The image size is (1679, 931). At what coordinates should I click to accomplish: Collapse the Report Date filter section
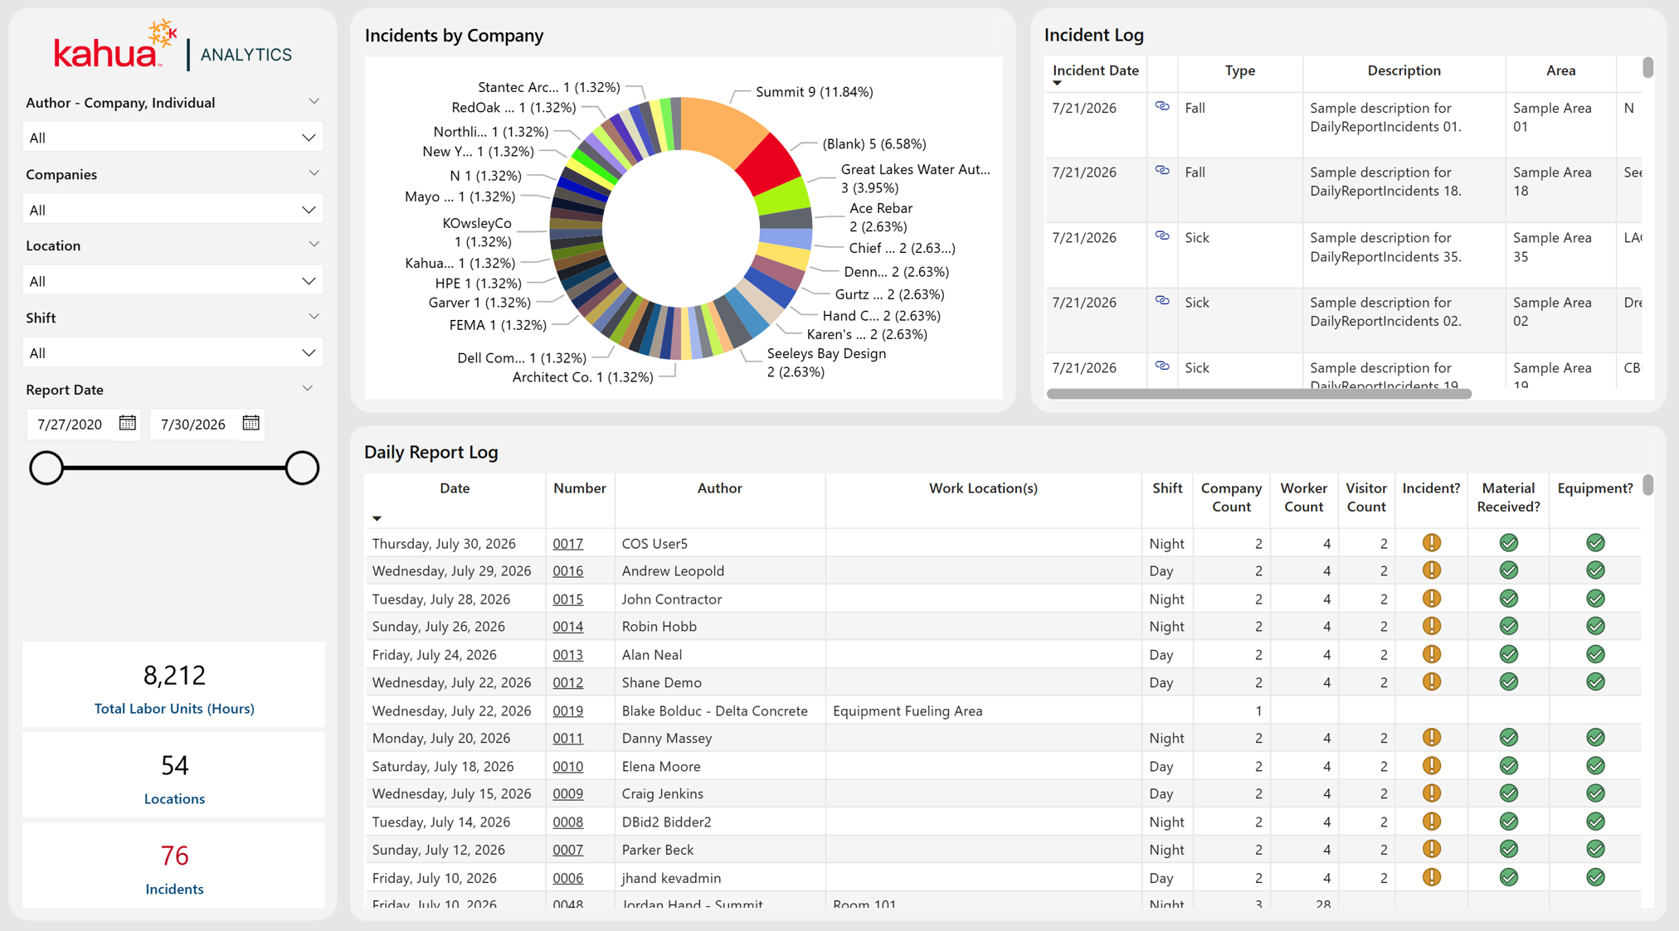(308, 389)
